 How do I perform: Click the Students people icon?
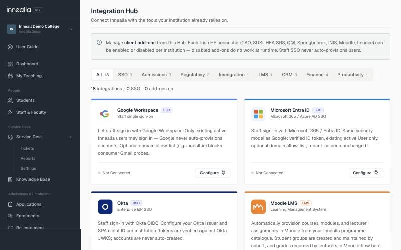click(10, 100)
